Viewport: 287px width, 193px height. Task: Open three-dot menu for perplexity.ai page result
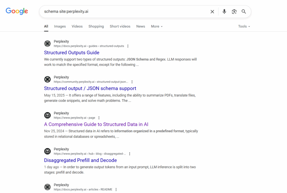(x=99, y=118)
